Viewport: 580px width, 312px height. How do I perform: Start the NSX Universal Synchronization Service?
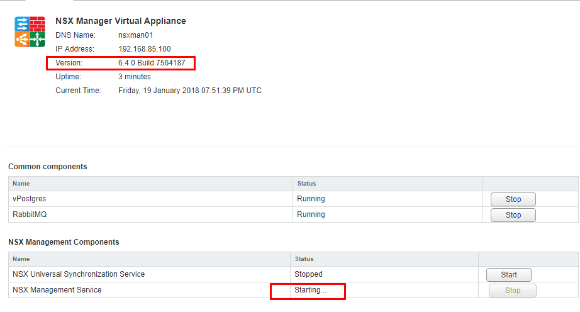tap(509, 275)
